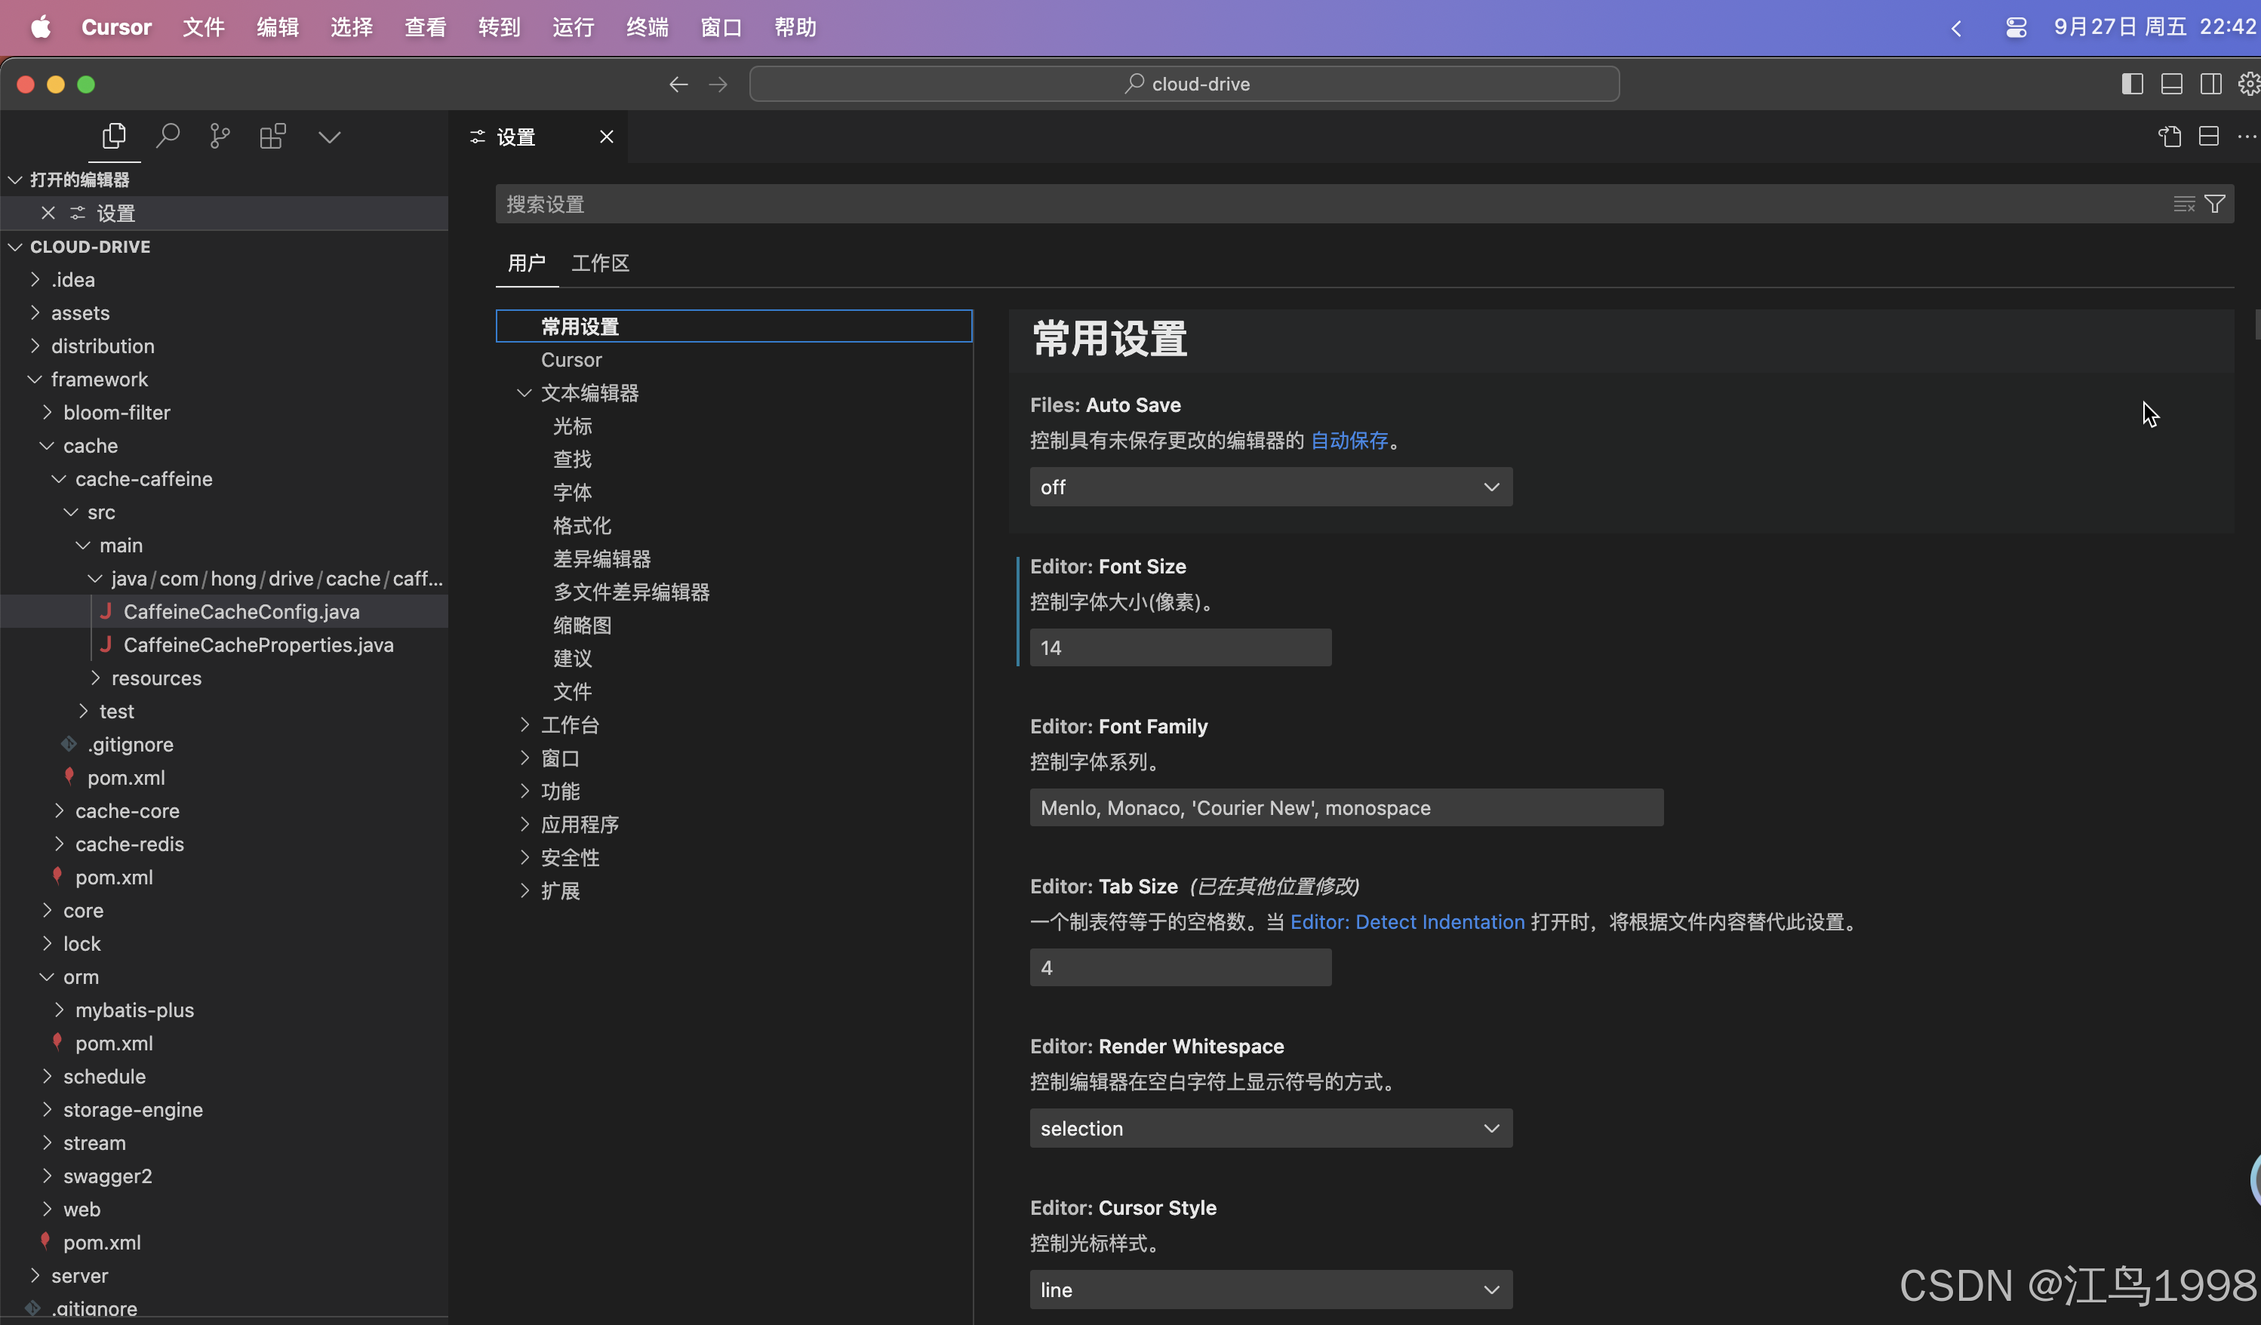Select Cursor in settings tree
This screenshot has width=2261, height=1325.
click(571, 360)
